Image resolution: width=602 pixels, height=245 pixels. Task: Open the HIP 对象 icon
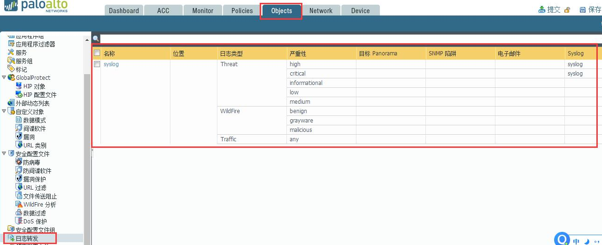(x=19, y=86)
